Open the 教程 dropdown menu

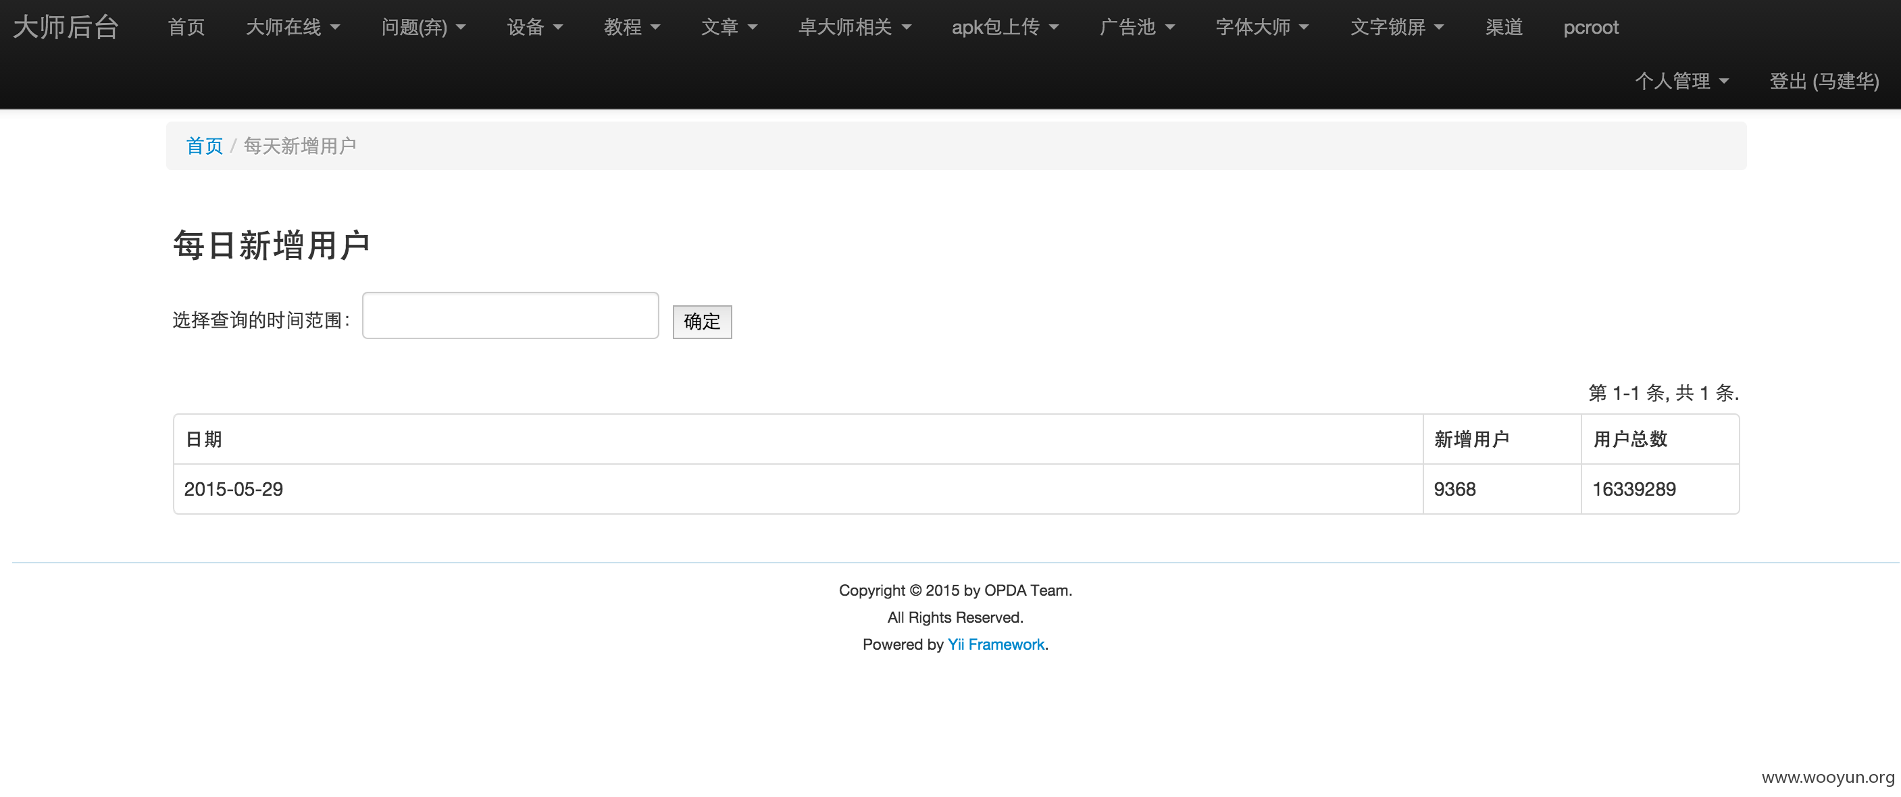point(632,27)
